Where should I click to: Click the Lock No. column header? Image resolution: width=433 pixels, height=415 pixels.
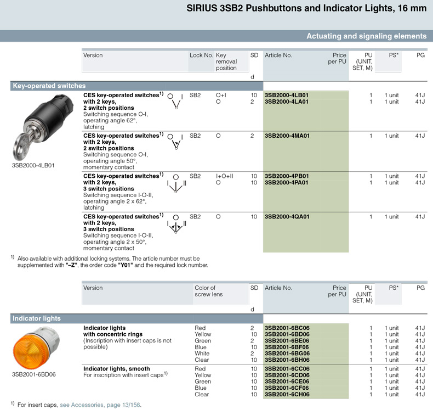pyautogui.click(x=201, y=55)
